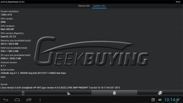This screenshot has width=183, height=103.
Task: Open the vertical three-dot navigation menu
Action: click(40, 100)
